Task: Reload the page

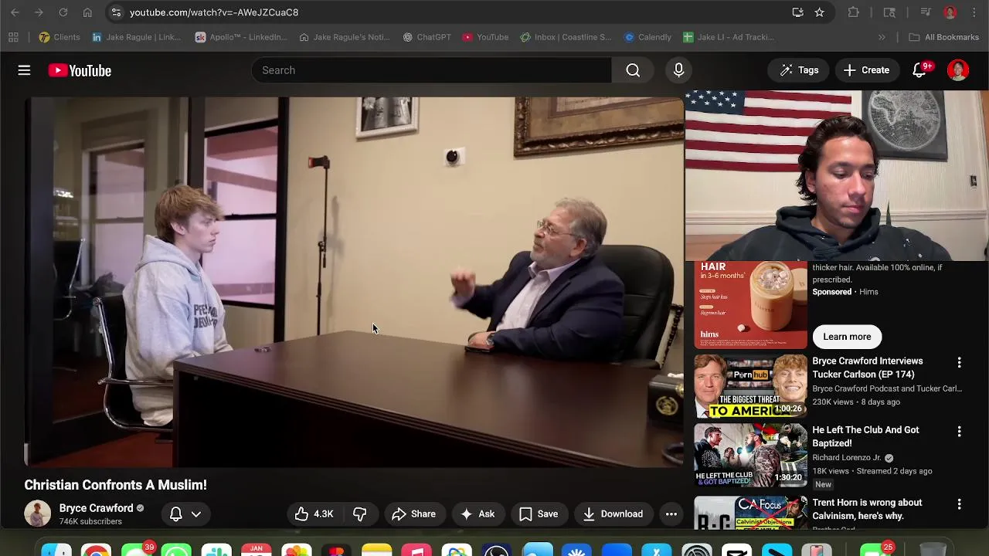Action: 63,12
